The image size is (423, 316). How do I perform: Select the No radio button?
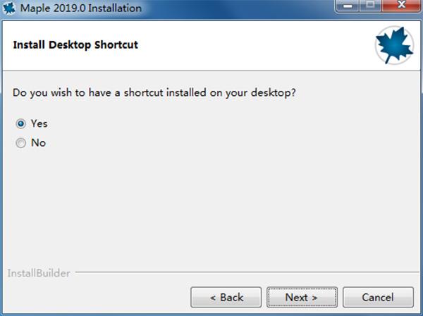pos(20,143)
